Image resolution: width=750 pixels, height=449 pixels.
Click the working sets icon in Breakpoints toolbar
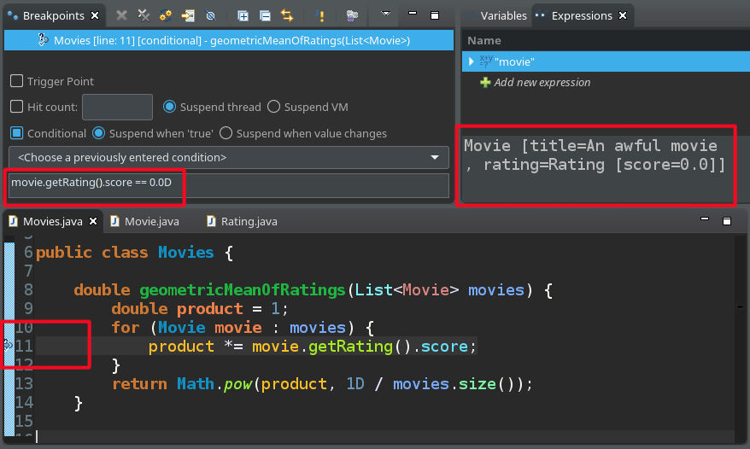352,15
